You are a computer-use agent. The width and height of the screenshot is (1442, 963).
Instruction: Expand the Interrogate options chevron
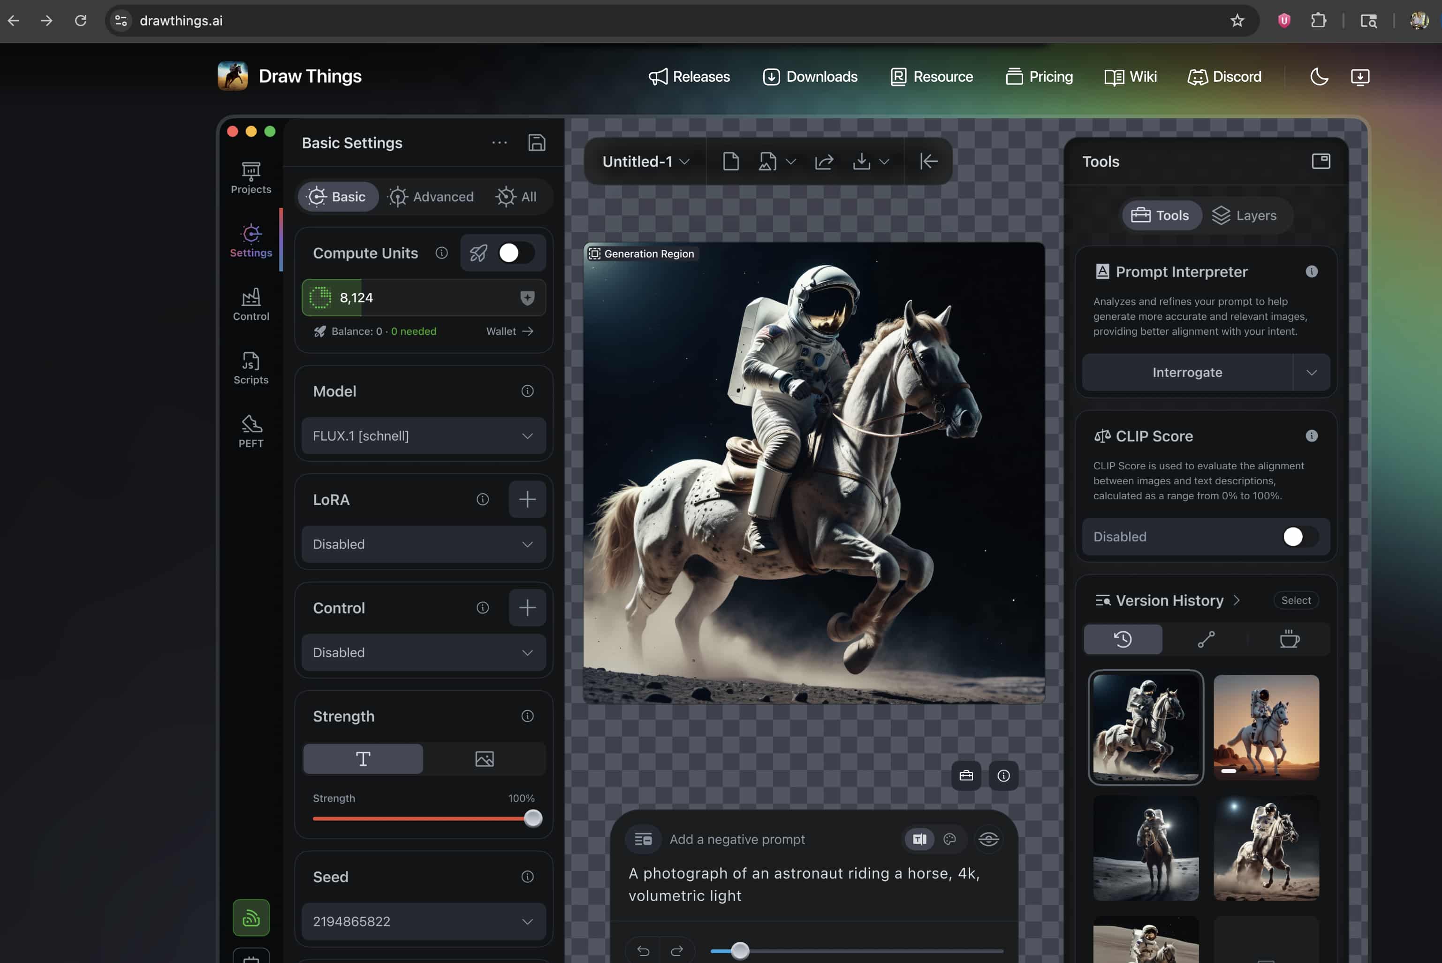1311,373
